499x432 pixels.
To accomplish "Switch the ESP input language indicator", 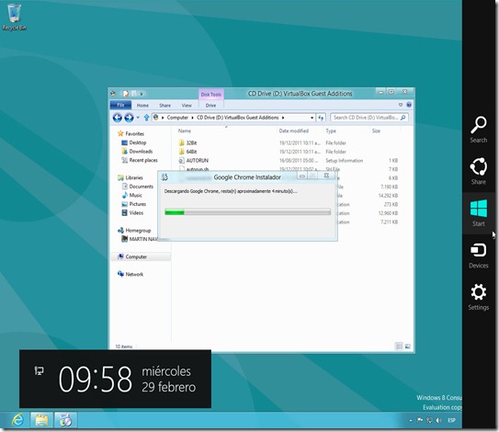I will pos(451,420).
